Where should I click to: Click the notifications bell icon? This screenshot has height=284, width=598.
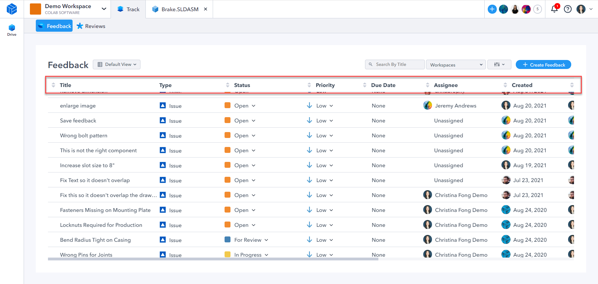(x=554, y=9)
